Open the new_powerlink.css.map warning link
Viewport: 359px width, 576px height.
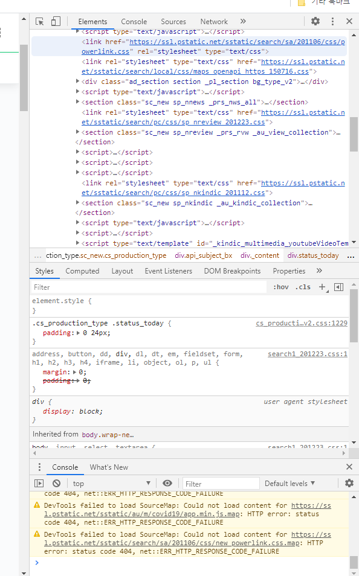(x=187, y=539)
